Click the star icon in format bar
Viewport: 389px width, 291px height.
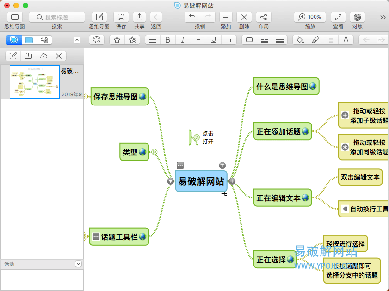pyautogui.click(x=117, y=40)
